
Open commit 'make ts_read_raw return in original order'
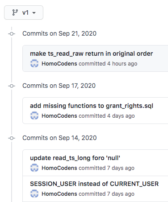pyautogui.click(x=91, y=54)
